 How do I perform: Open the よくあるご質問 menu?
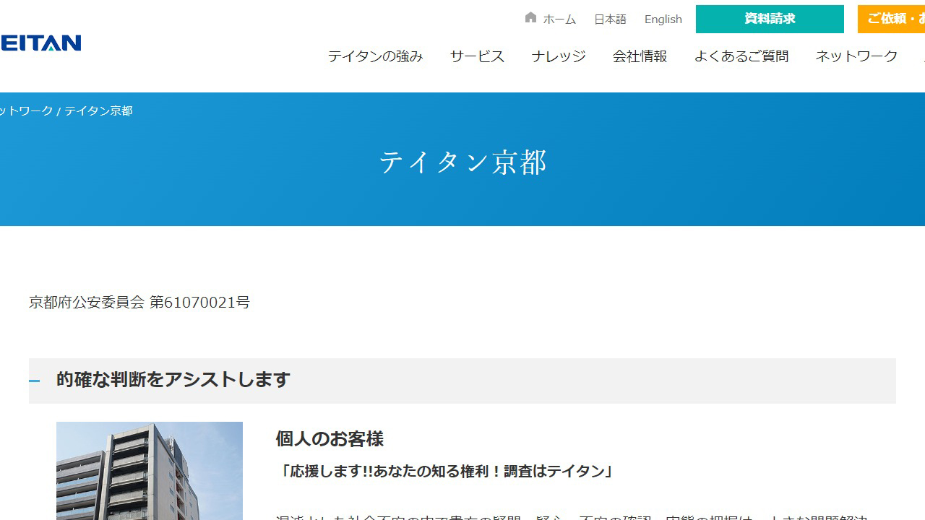point(741,56)
